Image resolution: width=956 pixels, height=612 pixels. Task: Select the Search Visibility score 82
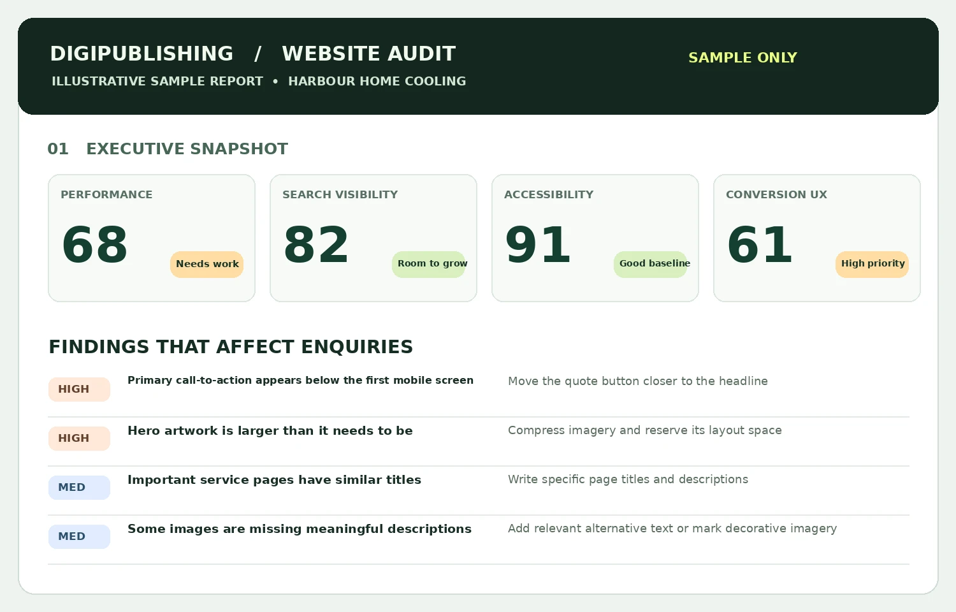[x=317, y=245]
